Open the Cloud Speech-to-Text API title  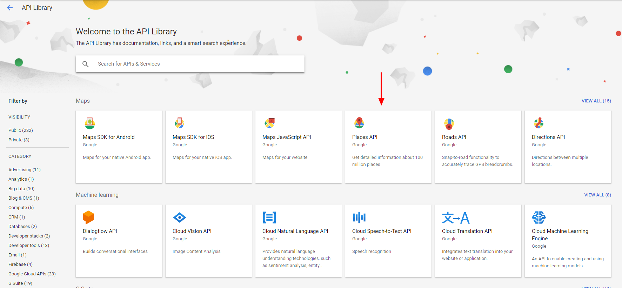coord(382,231)
